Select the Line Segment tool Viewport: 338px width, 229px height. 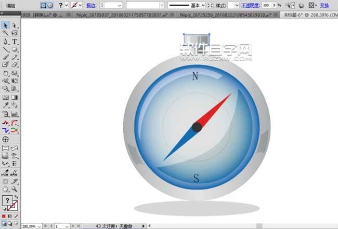tap(5, 49)
